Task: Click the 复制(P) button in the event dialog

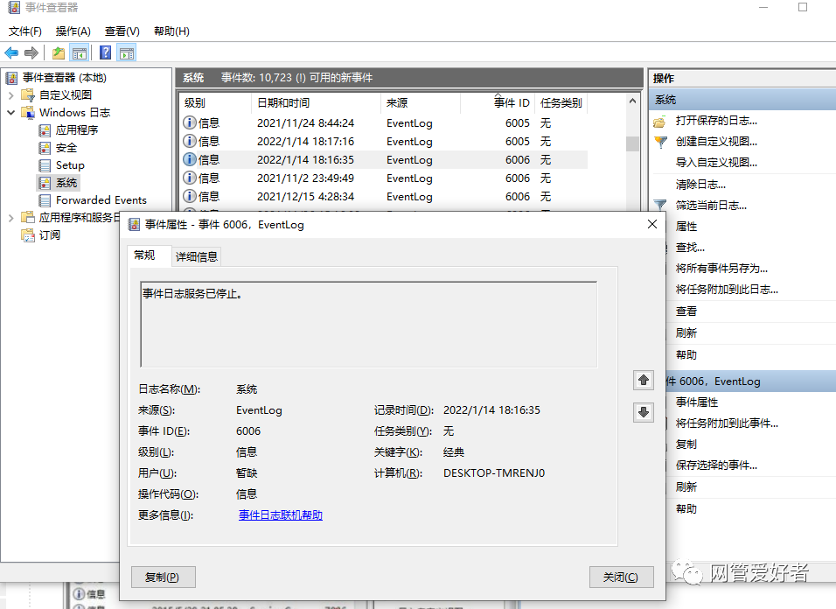Action: [163, 577]
